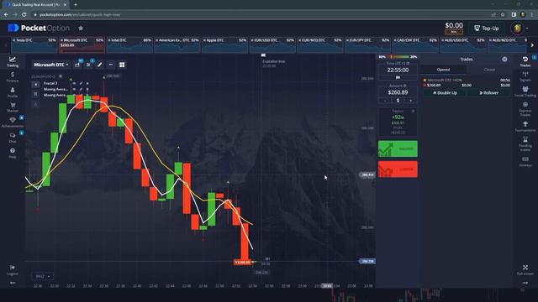Screen dimensions: 538x302
Task: Select the Intel OTC asset tab
Action: point(129,44)
